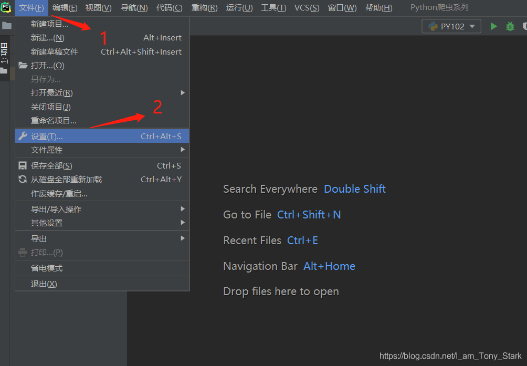Screen dimensions: 527x366
Task: Open the VCS(S) menu
Action: click(x=307, y=8)
